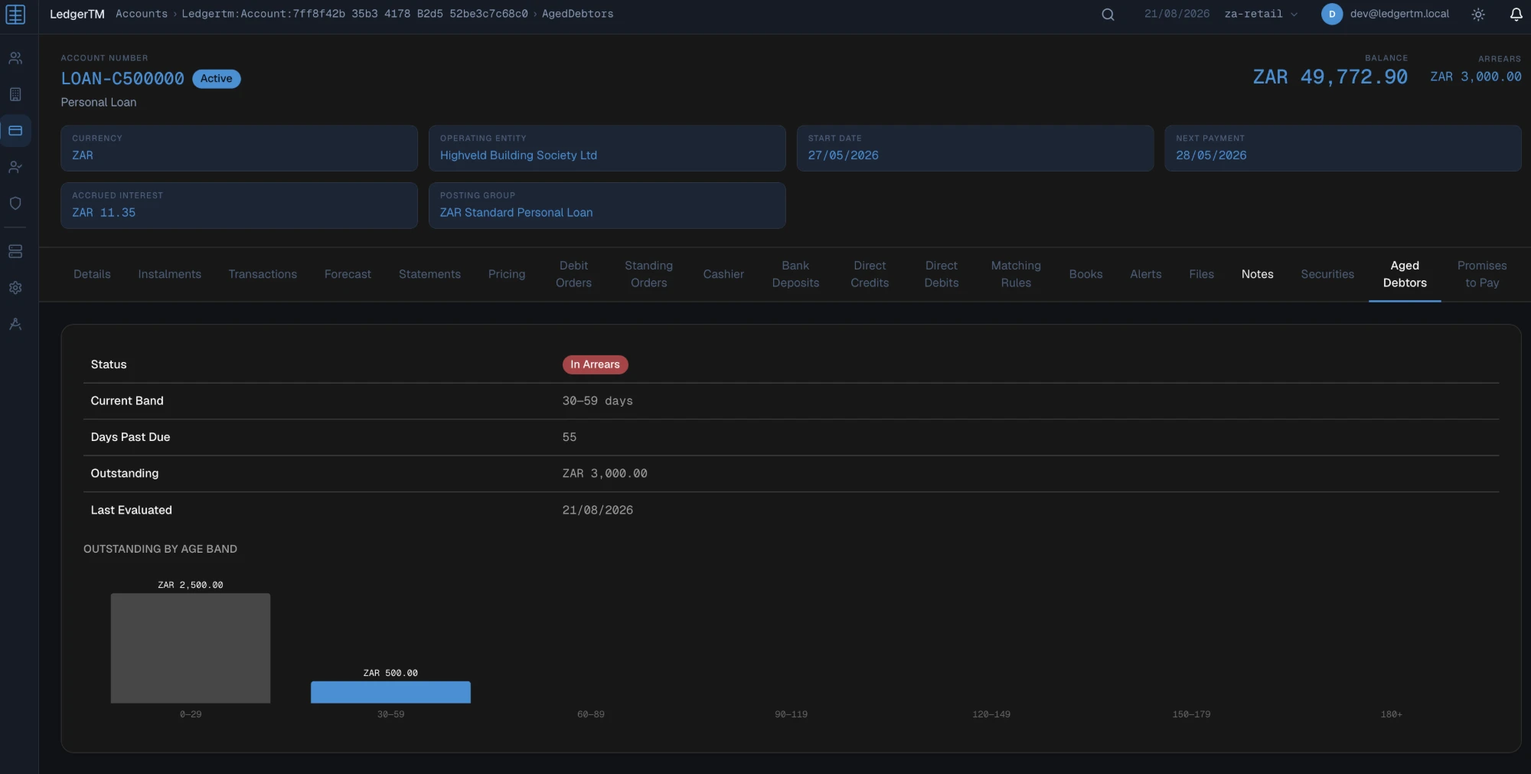Open the customers (people) sidebar icon
This screenshot has width=1531, height=774.
click(15, 58)
